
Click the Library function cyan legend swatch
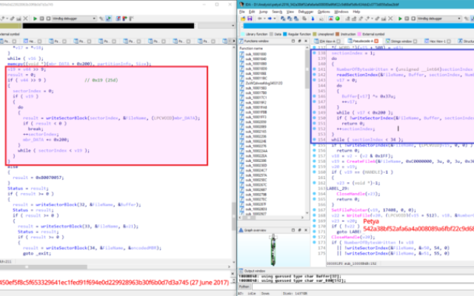[x=243, y=34]
